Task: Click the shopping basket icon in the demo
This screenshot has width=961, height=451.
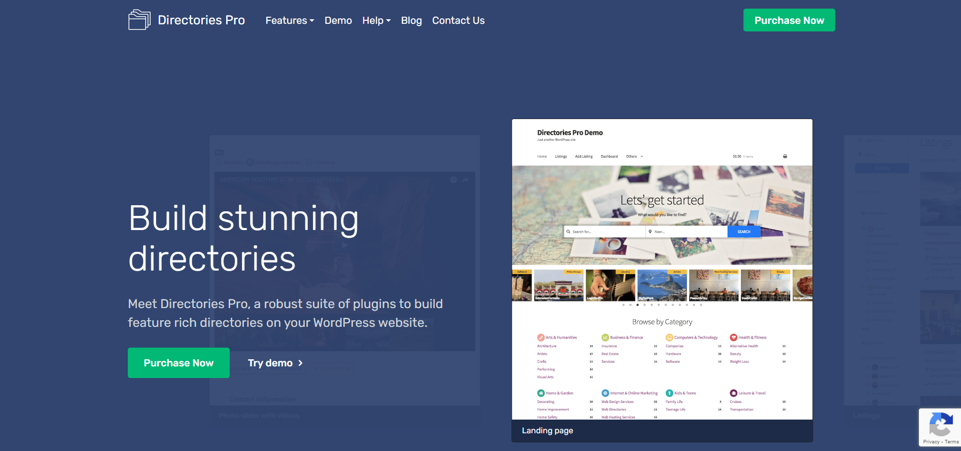Action: pyautogui.click(x=785, y=156)
